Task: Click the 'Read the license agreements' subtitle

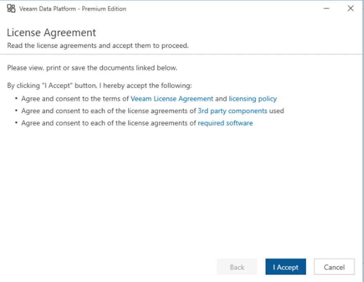Action: pyautogui.click(x=98, y=46)
